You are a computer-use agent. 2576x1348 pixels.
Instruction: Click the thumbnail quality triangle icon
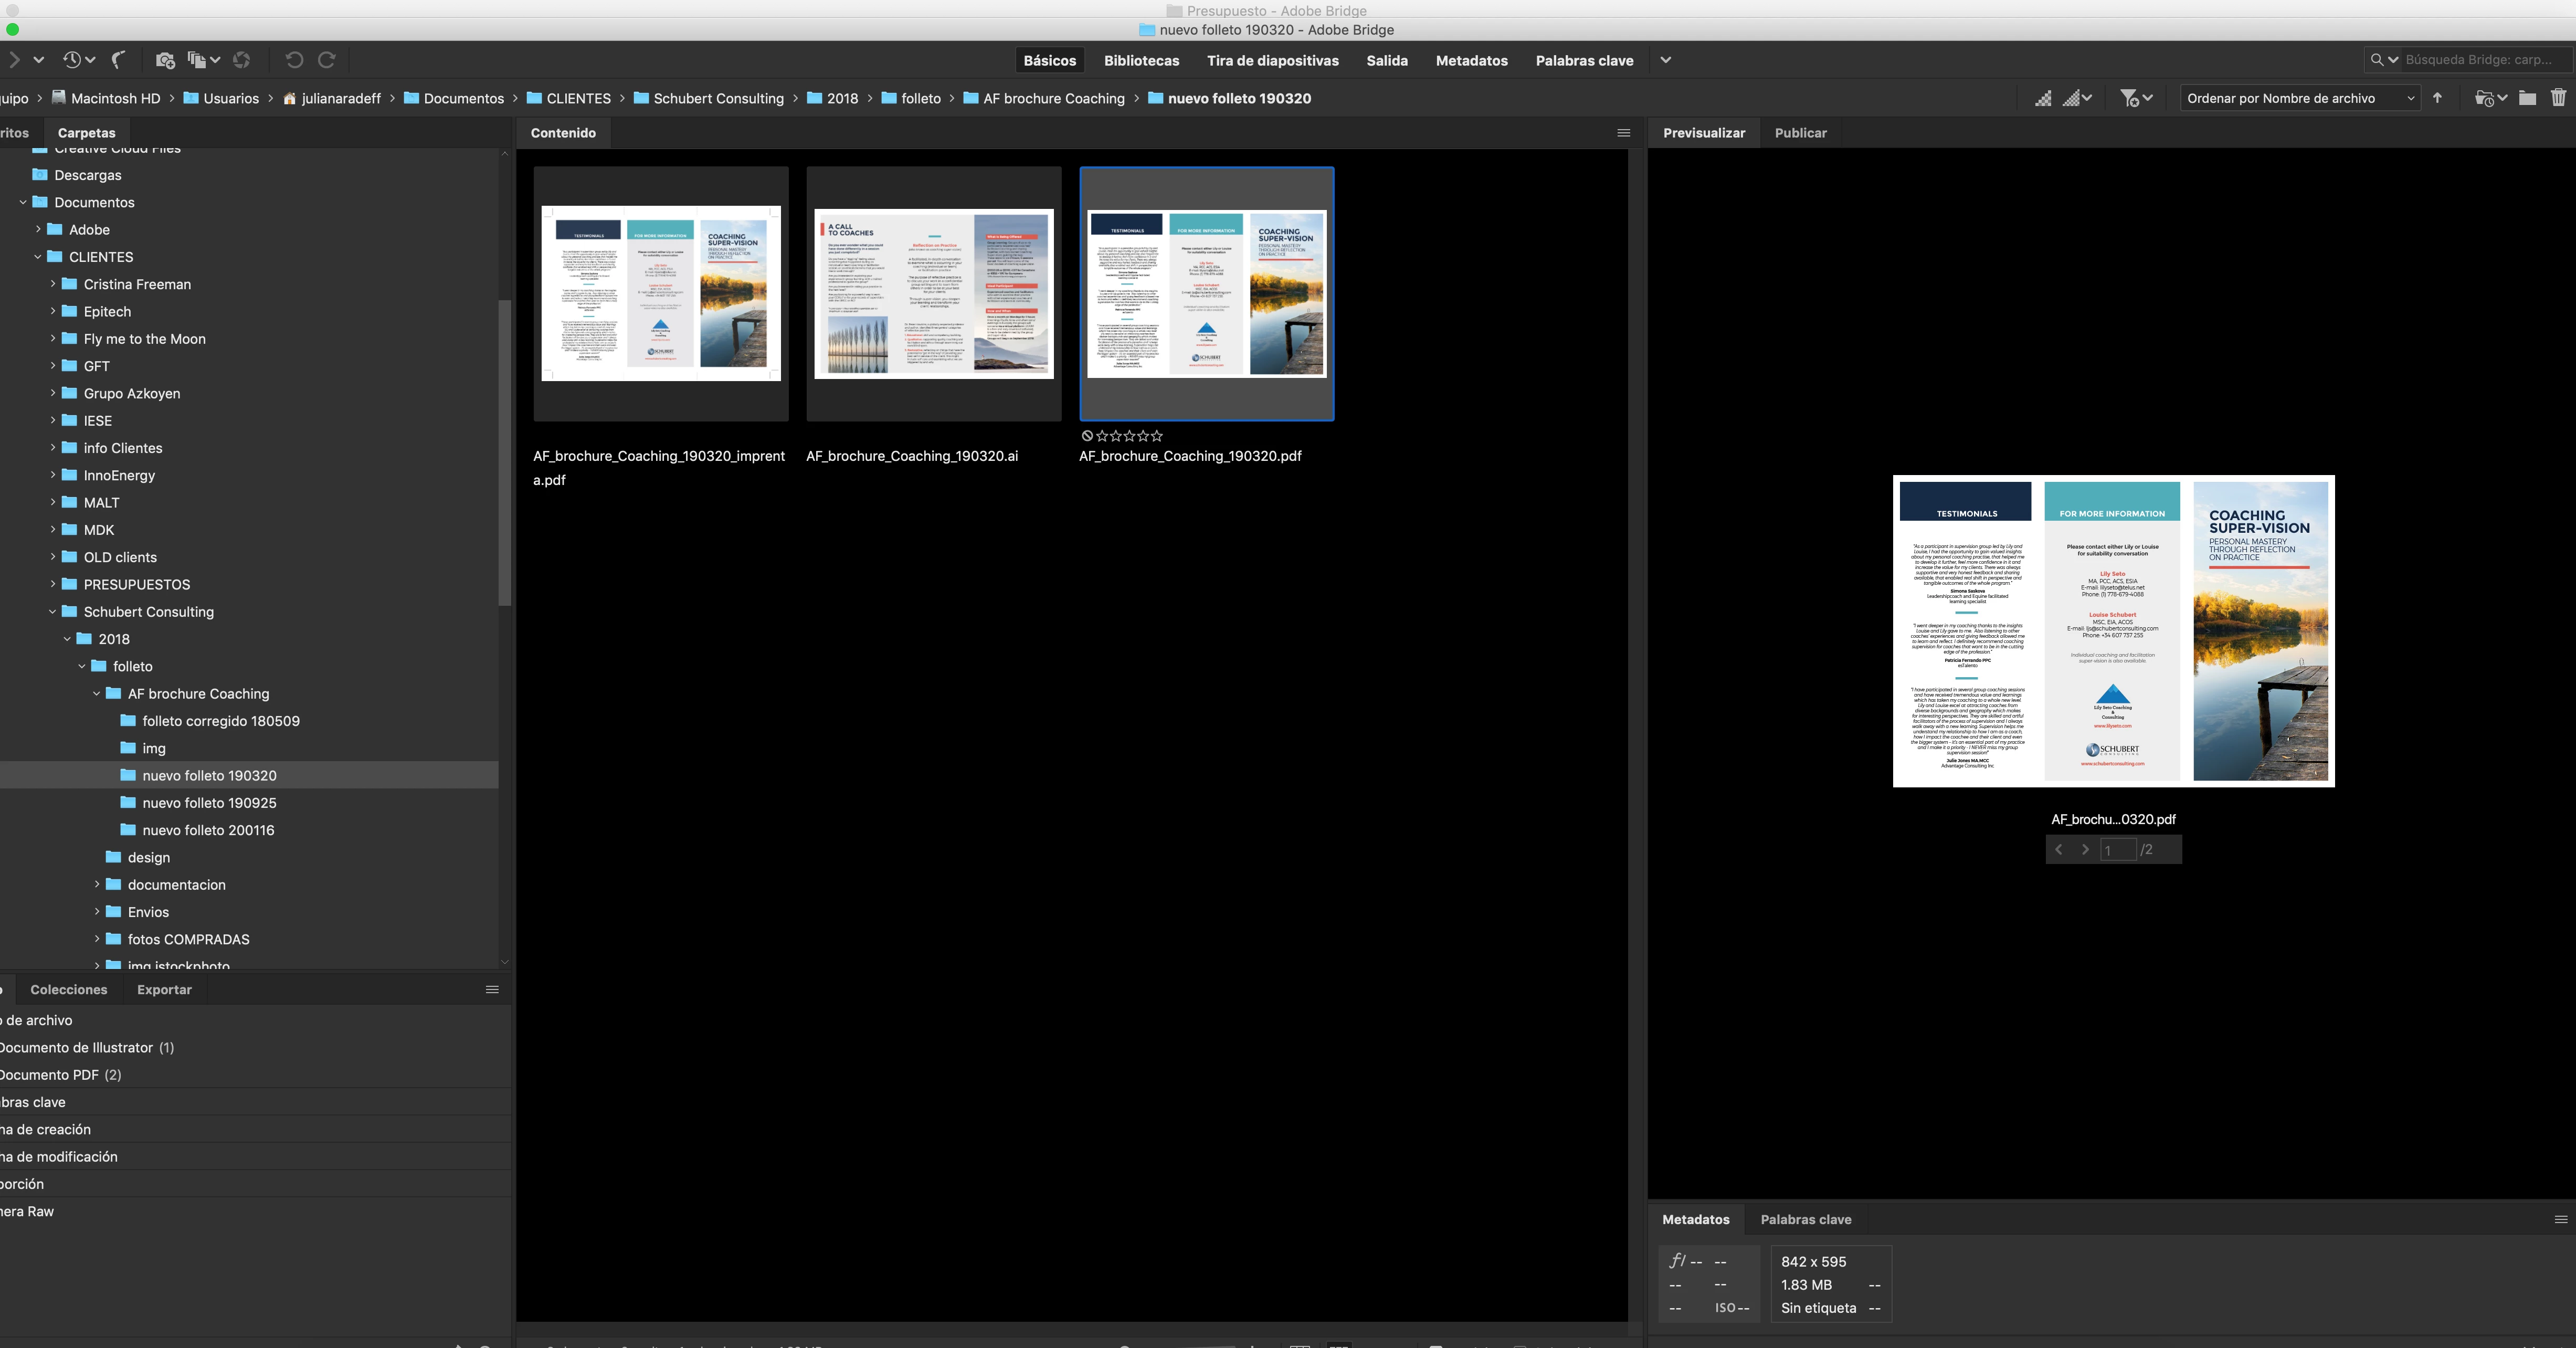click(2043, 98)
